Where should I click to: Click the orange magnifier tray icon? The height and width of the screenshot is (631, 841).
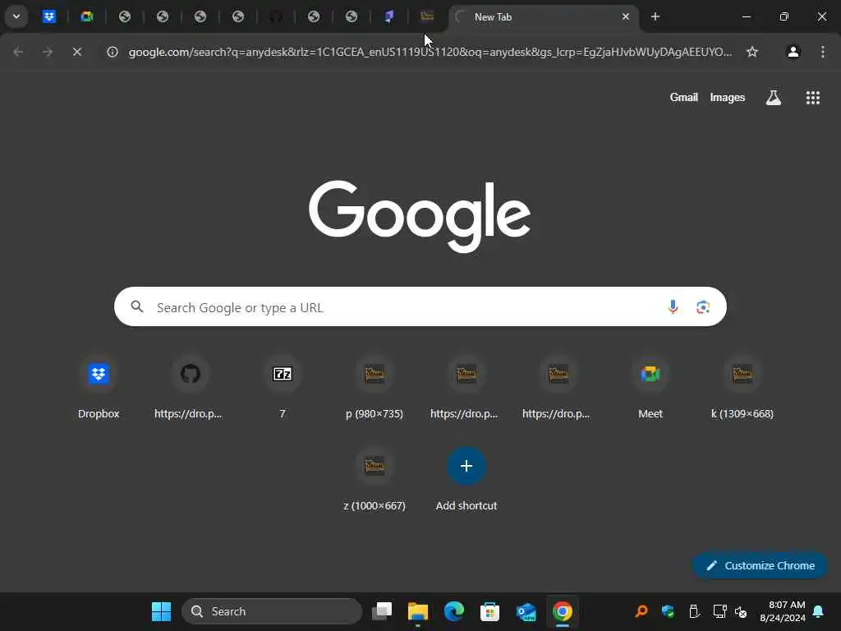pyautogui.click(x=641, y=611)
